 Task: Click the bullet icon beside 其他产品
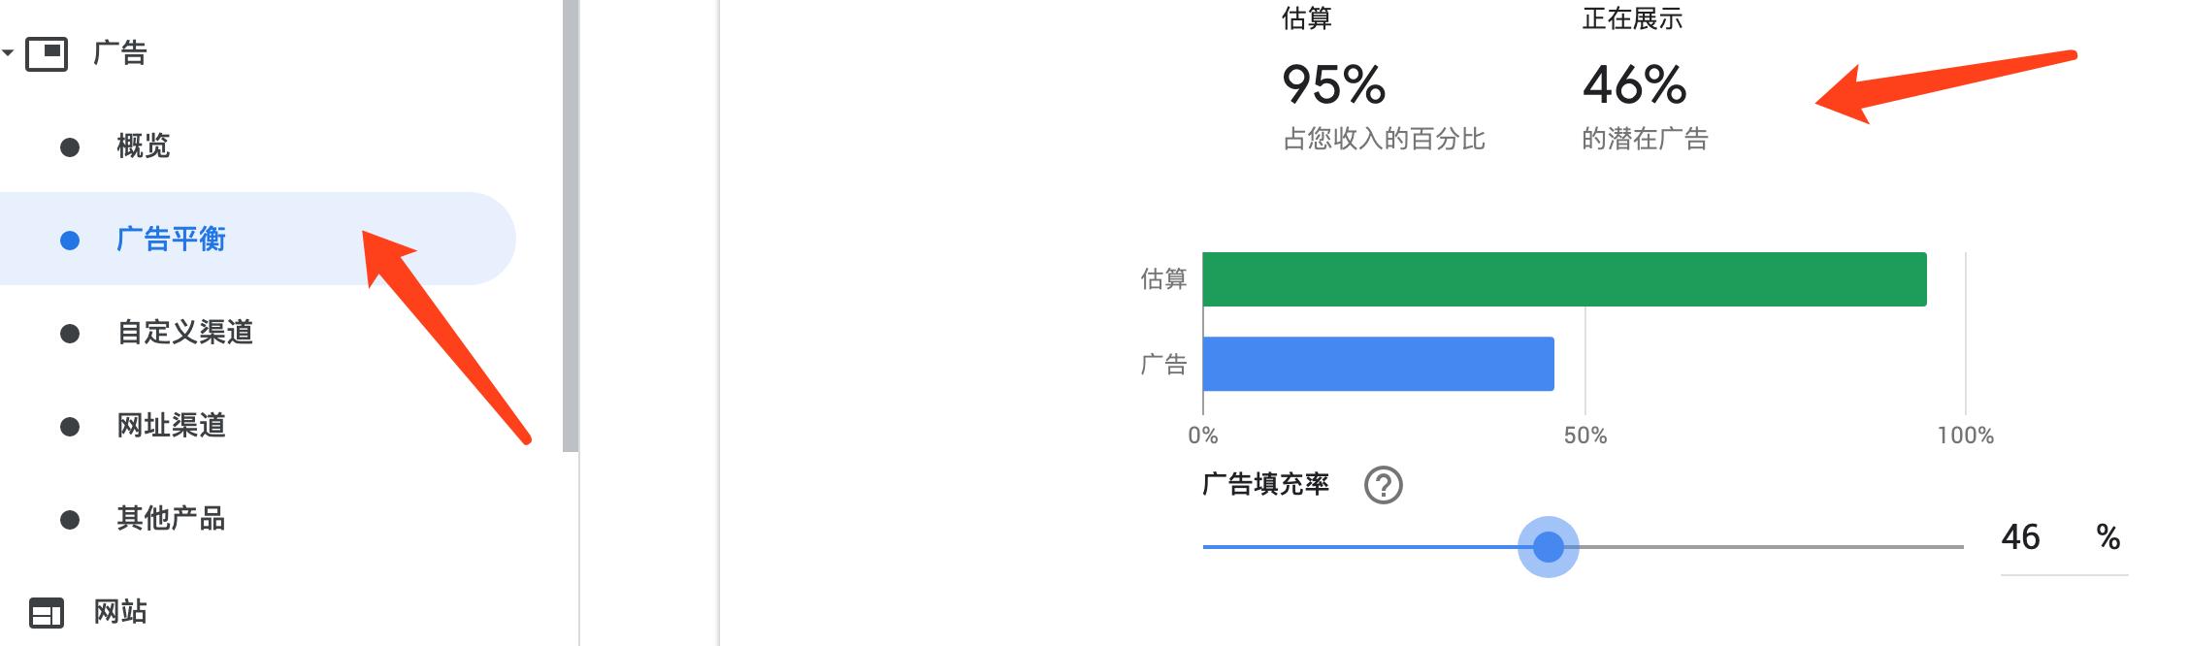68,520
